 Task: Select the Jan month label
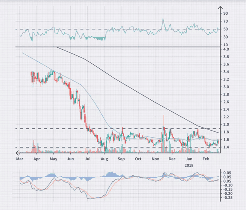(x=189, y=159)
